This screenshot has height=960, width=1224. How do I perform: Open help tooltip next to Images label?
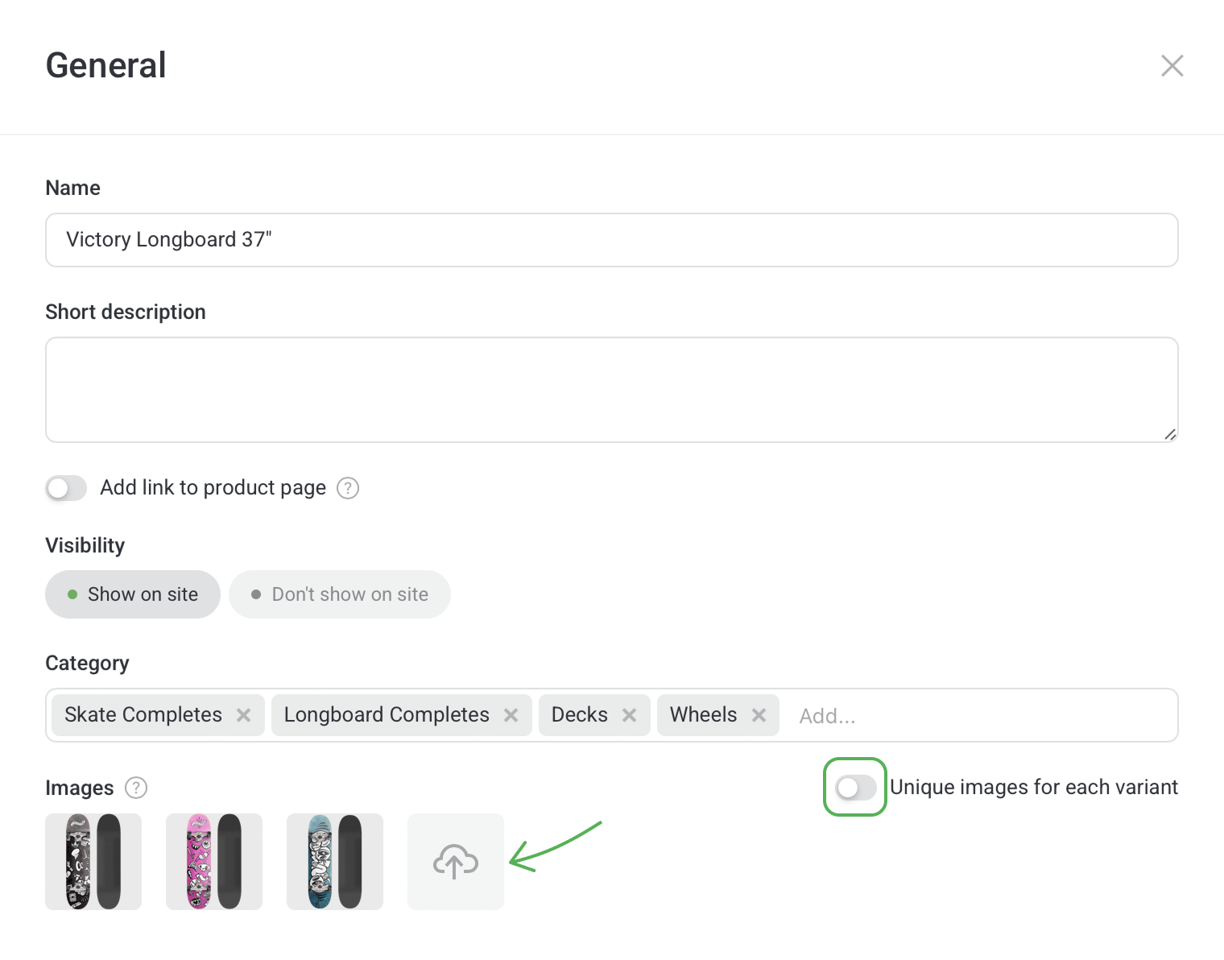137,788
